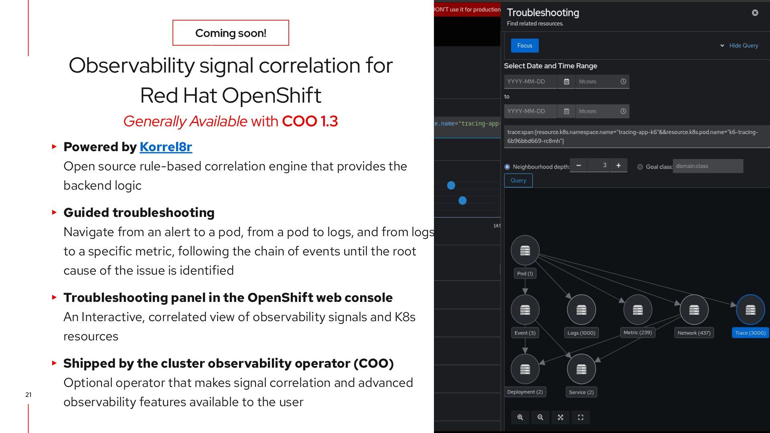Click the reset view graph icon
The image size is (770, 433).
point(580,417)
